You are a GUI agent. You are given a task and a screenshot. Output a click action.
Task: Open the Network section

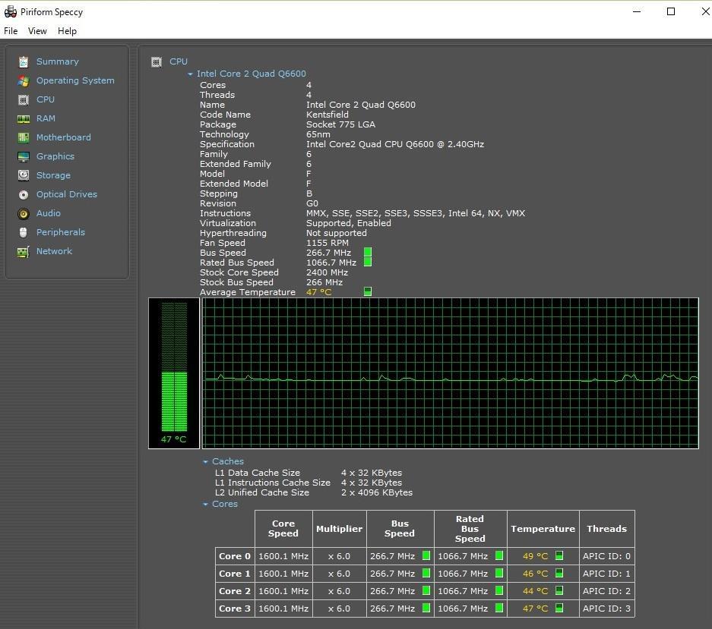click(55, 252)
